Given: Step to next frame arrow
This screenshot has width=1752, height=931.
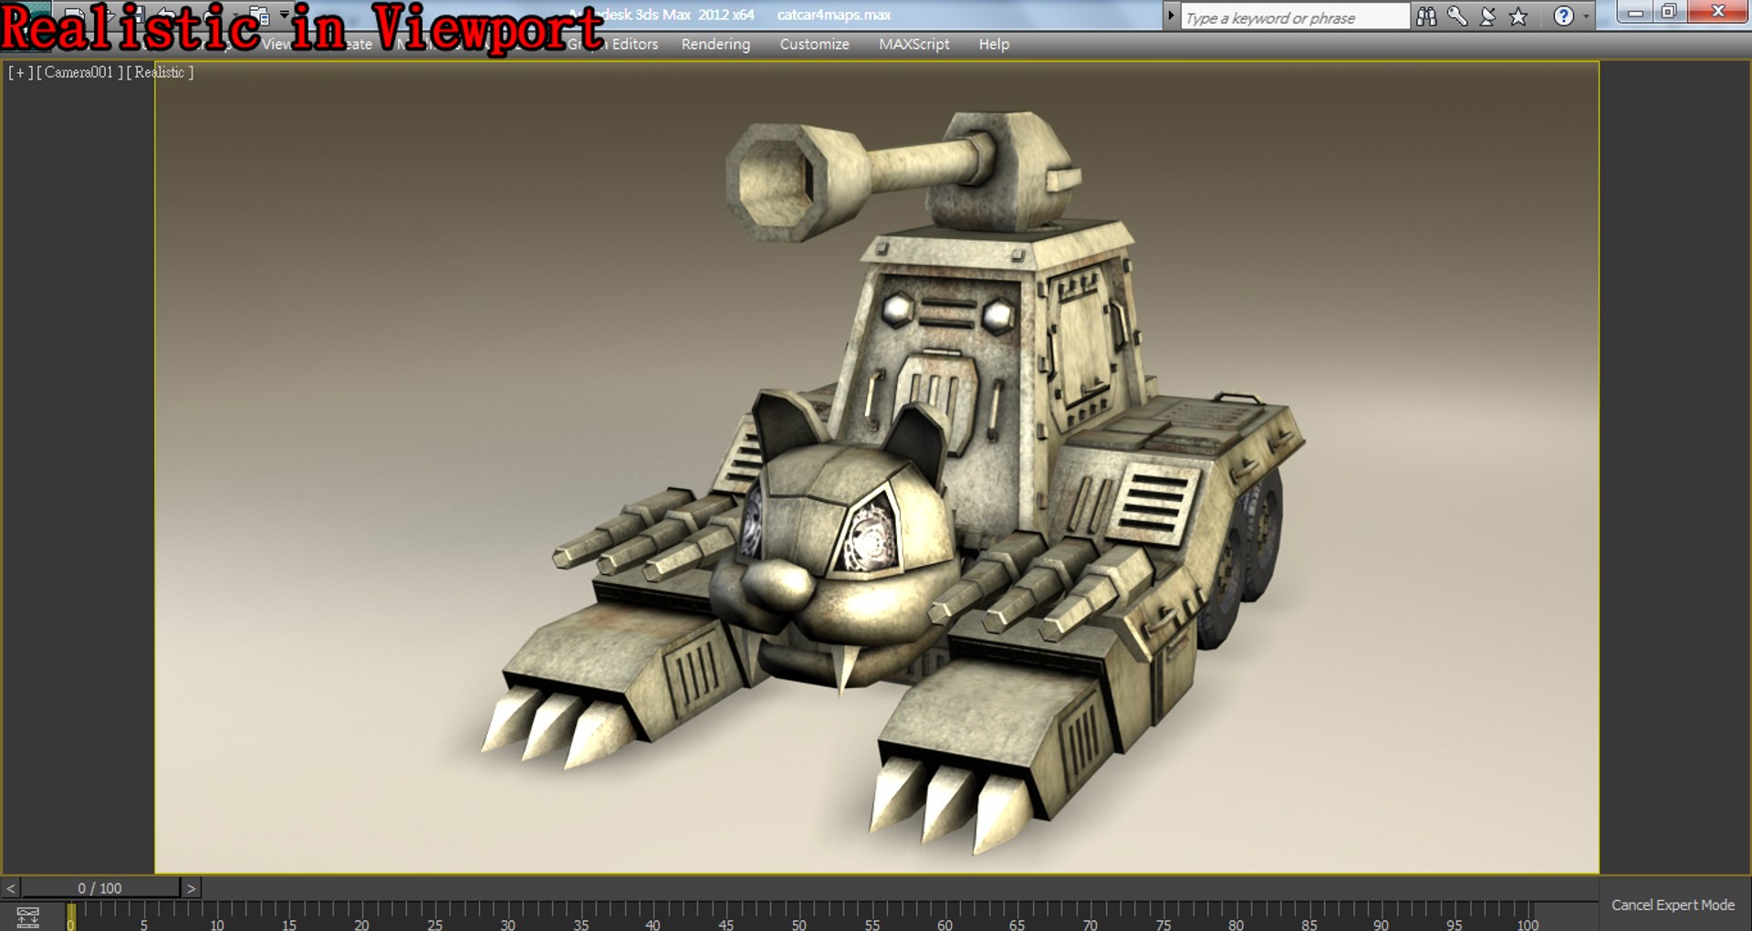Looking at the screenshot, I should pos(191,888).
